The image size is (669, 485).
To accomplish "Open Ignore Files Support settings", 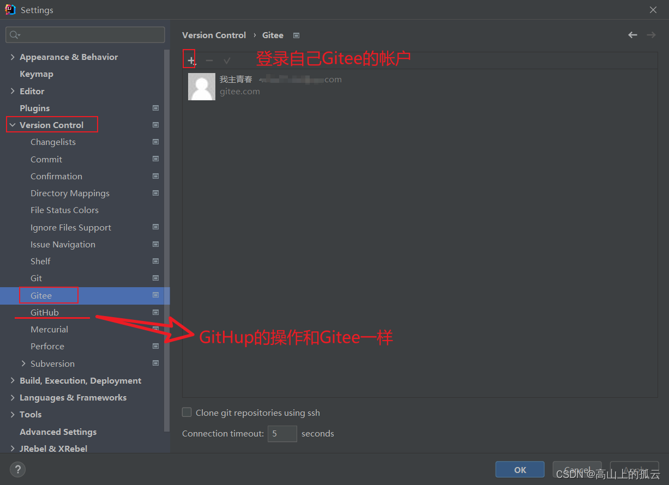I will [71, 227].
